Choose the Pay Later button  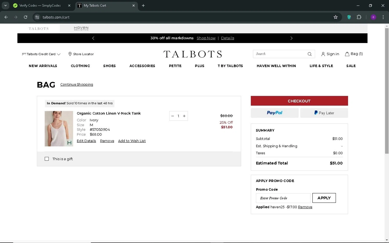pos(324,113)
